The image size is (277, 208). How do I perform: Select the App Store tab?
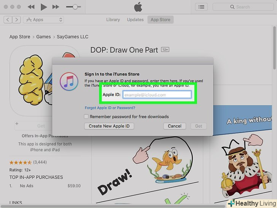[x=161, y=20]
